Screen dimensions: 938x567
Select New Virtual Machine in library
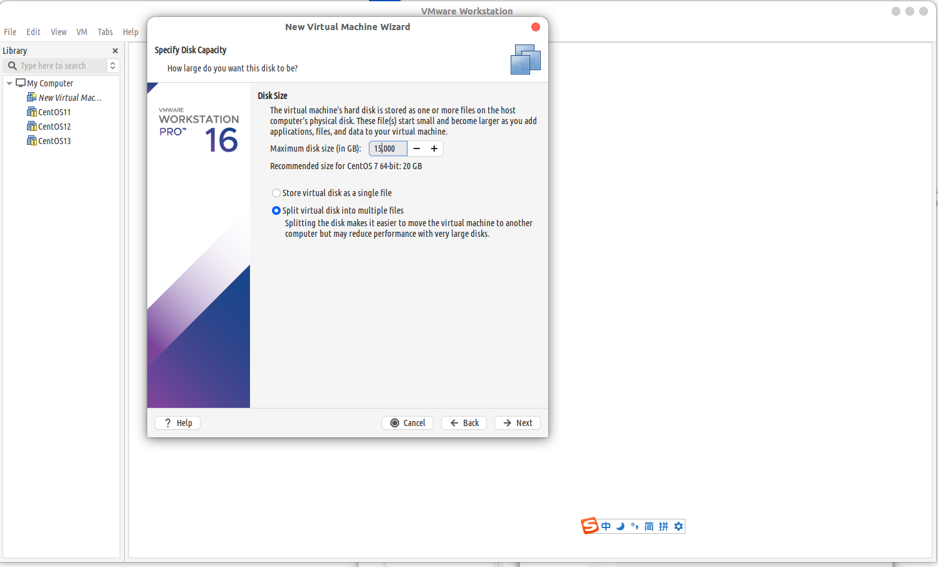pos(70,98)
